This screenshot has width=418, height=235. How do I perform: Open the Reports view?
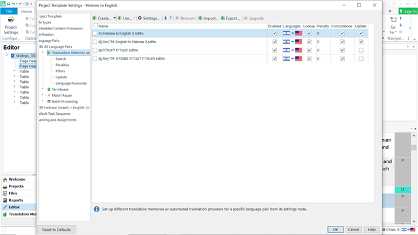[16, 200]
